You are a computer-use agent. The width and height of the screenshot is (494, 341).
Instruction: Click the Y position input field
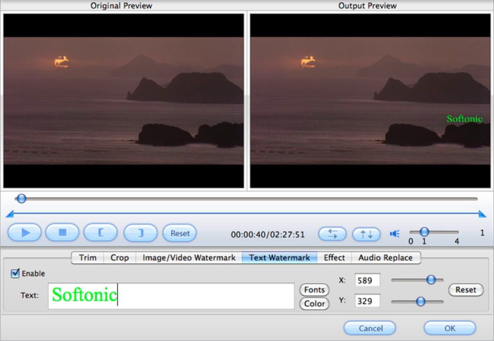tap(367, 301)
